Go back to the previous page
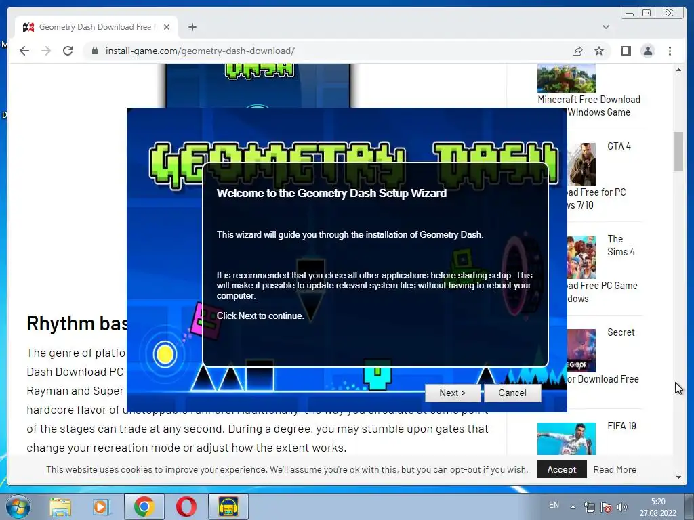Viewport: 694px width, 520px height. (25, 51)
